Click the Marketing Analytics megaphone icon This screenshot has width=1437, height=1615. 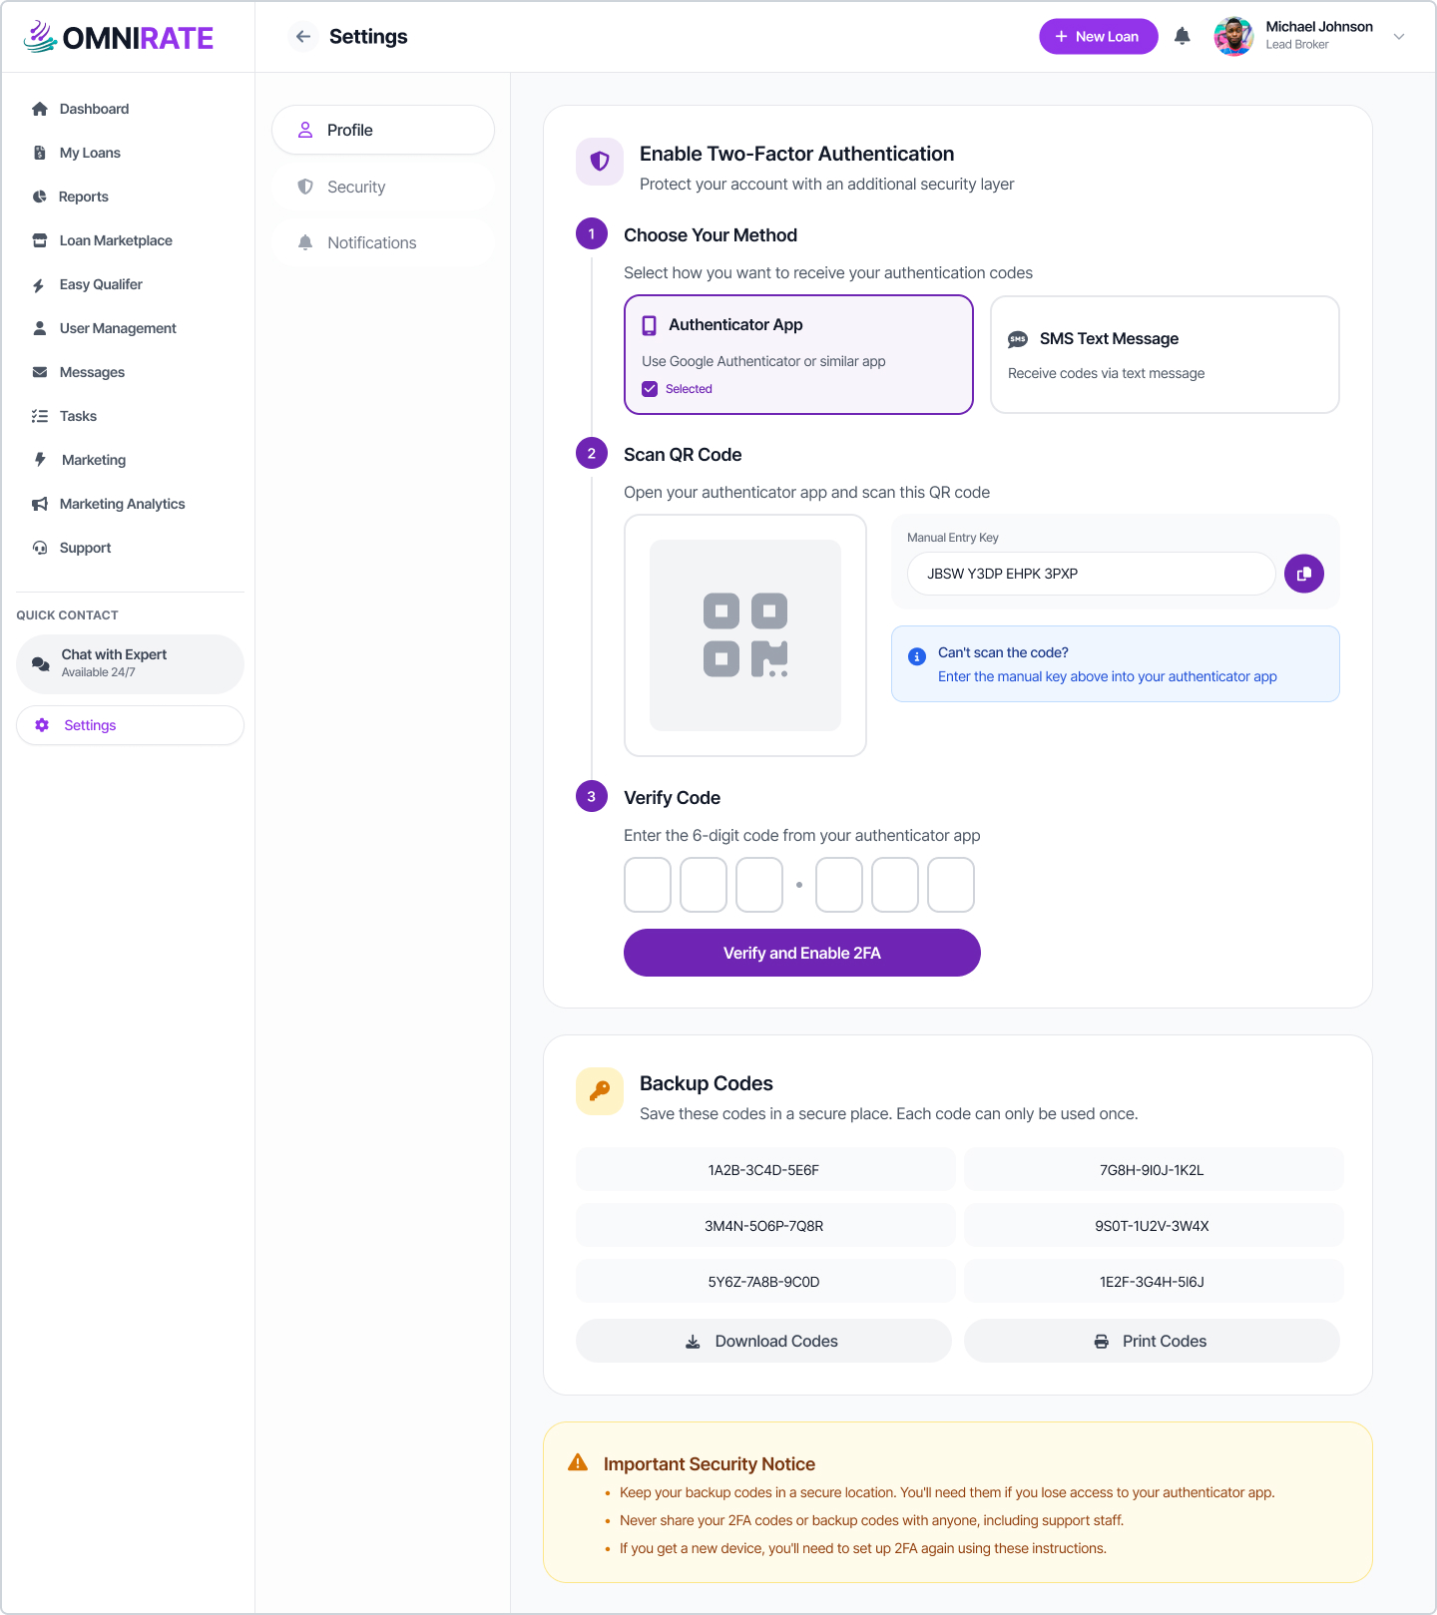click(40, 504)
